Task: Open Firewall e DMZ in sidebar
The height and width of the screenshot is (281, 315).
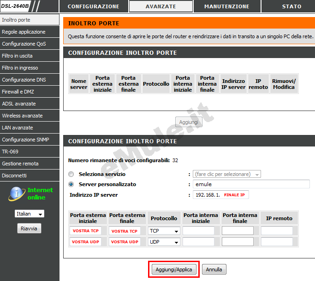Action: (x=30, y=92)
